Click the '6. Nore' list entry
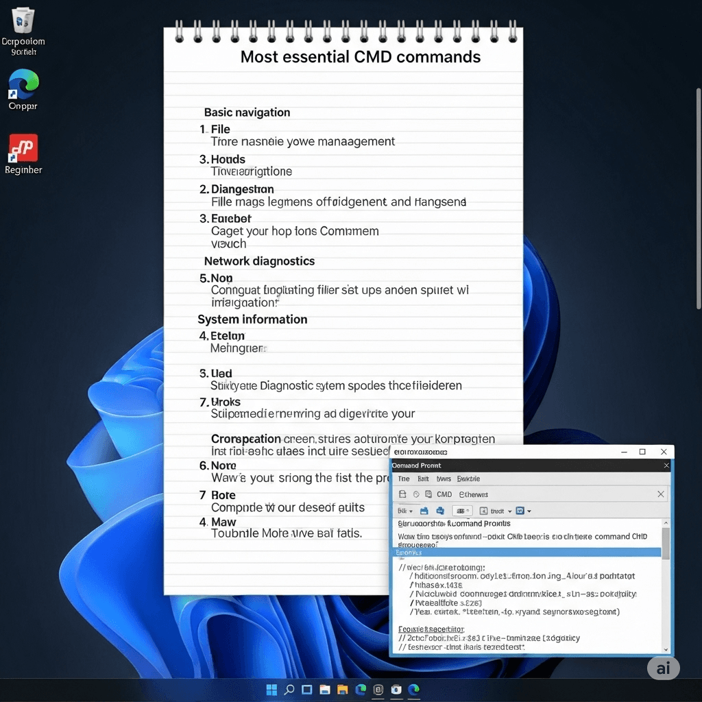 coord(217,465)
